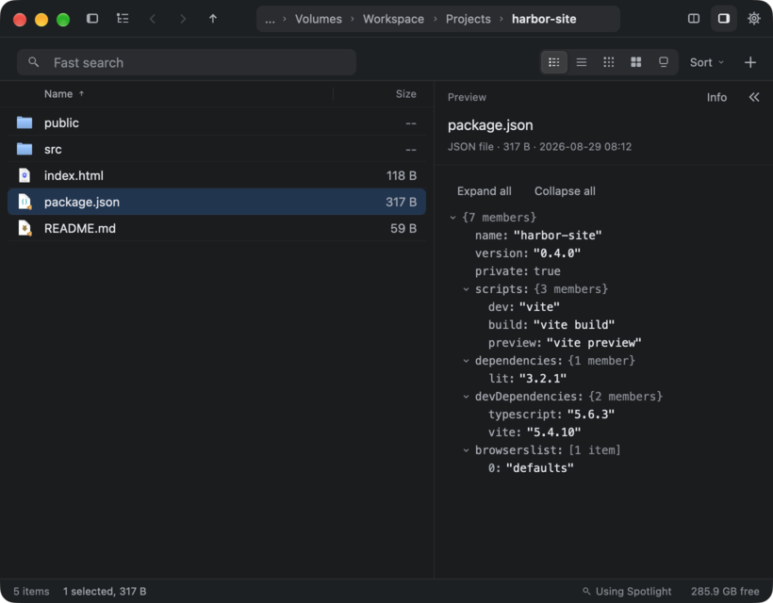The width and height of the screenshot is (773, 603).
Task: Navigate to Workspace in the breadcrumb
Action: pyautogui.click(x=393, y=19)
